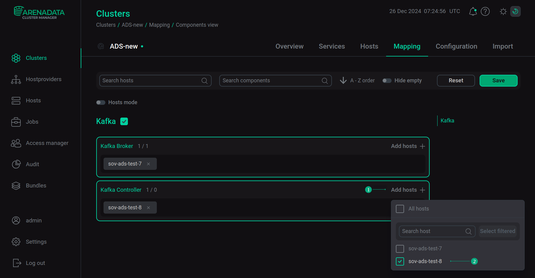
Task: Click the Kafka Controller component title
Action: click(x=121, y=190)
